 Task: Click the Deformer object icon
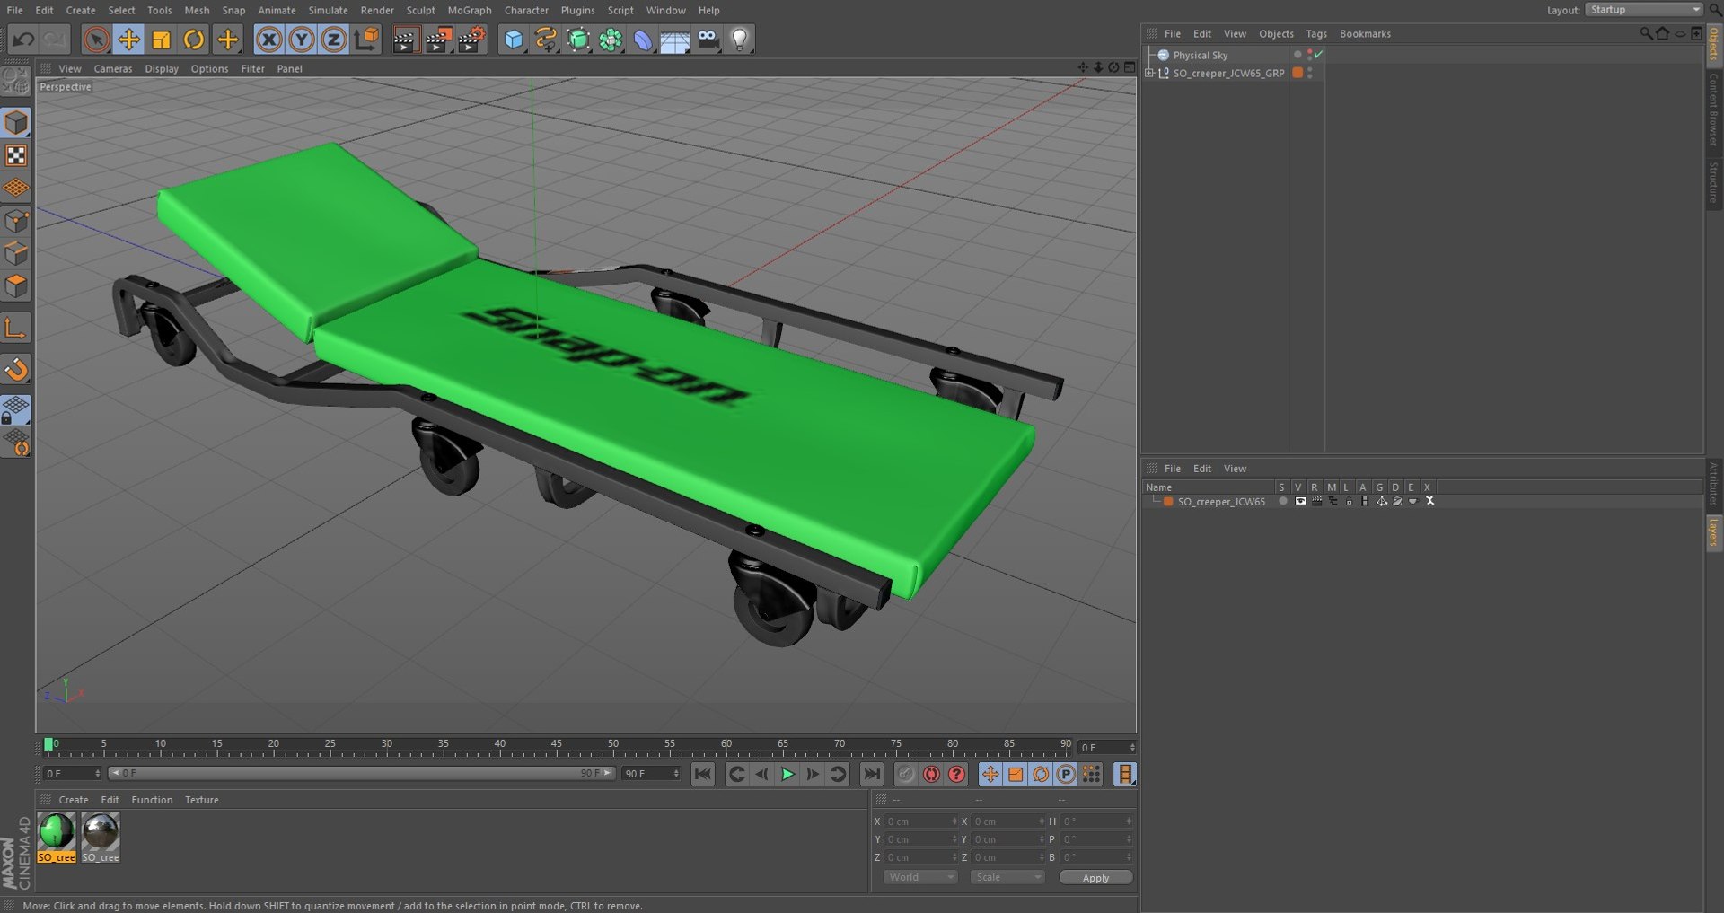coord(643,40)
